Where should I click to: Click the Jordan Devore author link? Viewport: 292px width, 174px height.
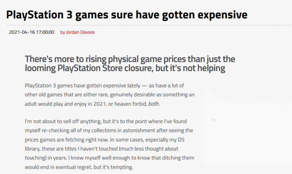[x=80, y=32]
